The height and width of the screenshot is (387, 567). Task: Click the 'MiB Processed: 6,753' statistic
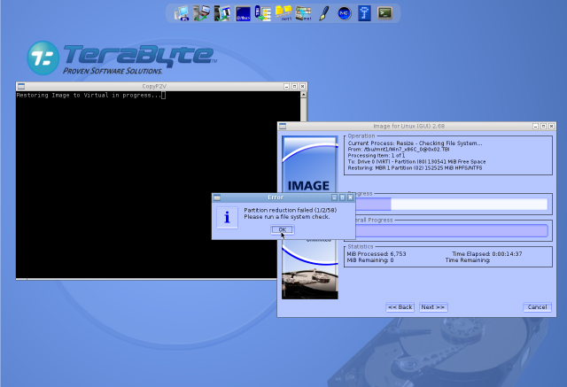click(377, 254)
